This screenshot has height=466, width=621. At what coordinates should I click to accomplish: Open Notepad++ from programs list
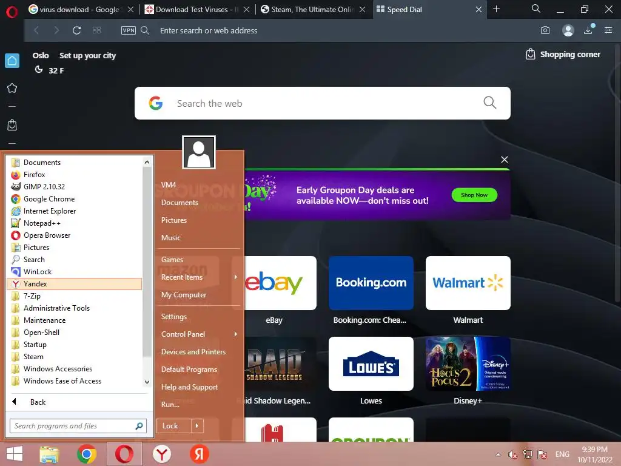pos(75,223)
